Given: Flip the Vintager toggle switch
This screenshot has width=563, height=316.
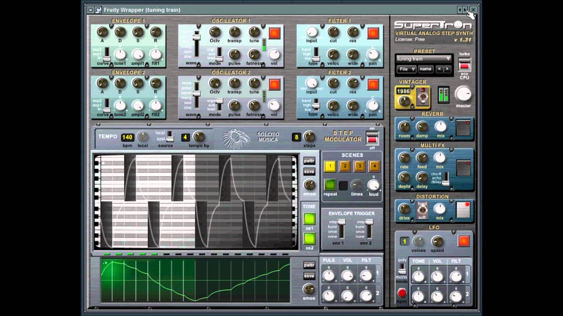Looking at the screenshot, I should pyautogui.click(x=422, y=97).
